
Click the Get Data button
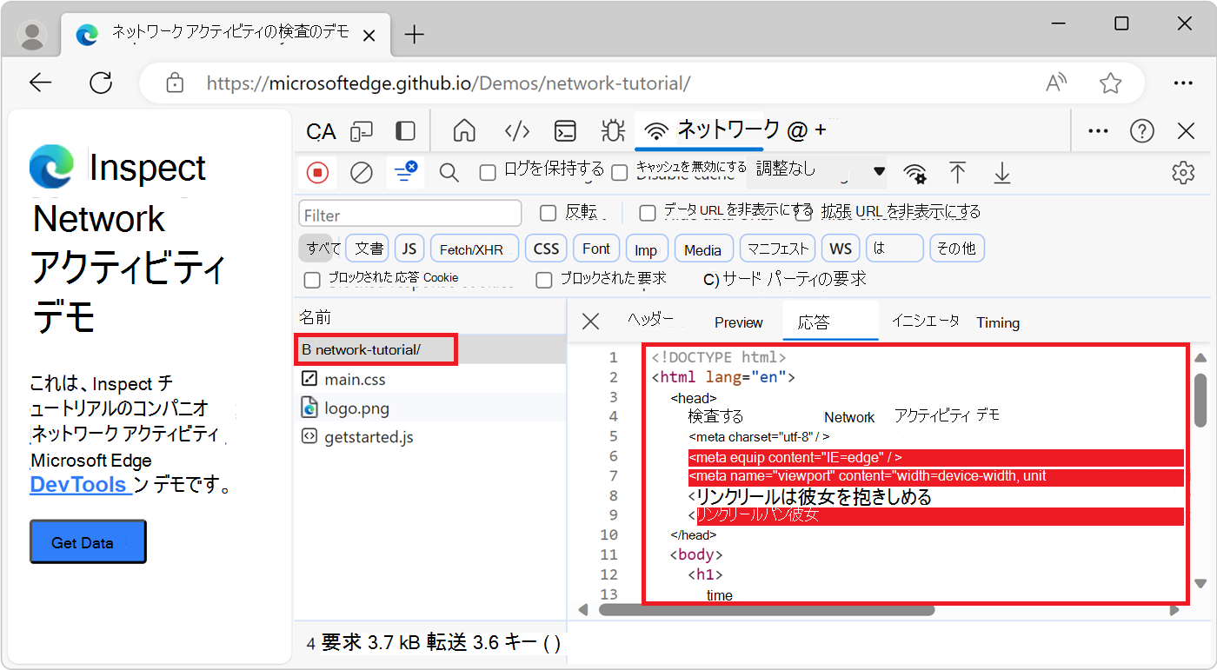click(87, 541)
